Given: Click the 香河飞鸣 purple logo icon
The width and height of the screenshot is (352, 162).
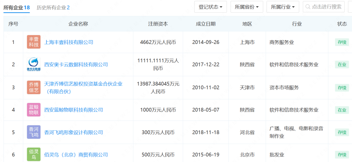Looking at the screenshot, I should [34, 132].
